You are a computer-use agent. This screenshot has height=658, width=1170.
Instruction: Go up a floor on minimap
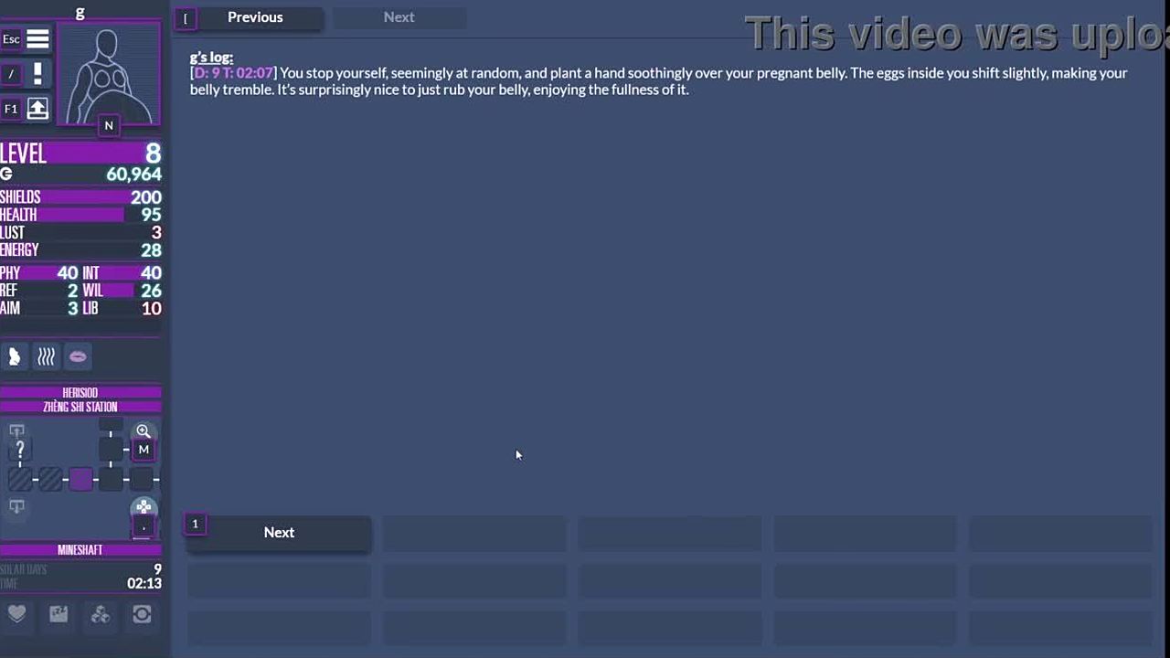(x=16, y=430)
